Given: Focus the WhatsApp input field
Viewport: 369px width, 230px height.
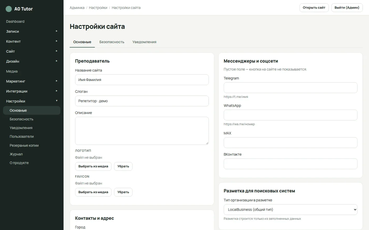Looking at the screenshot, I should 290,115.
